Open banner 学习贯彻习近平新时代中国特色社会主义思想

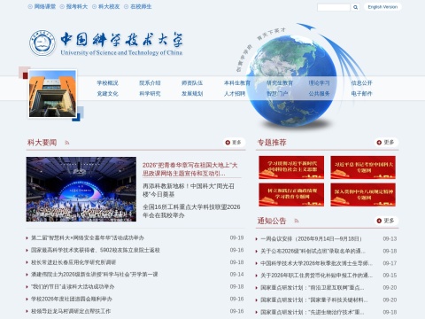point(291,167)
